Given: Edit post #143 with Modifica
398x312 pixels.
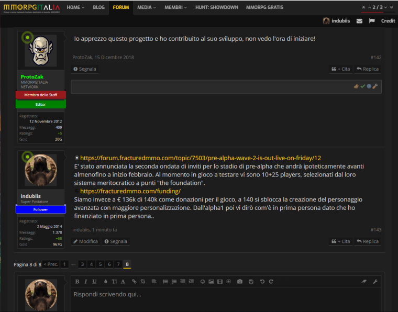Looking at the screenshot, I should [x=85, y=241].
